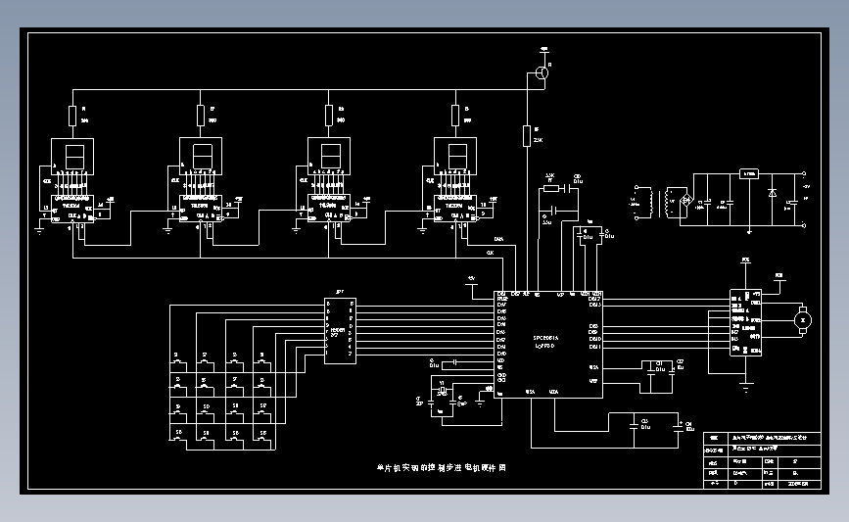The image size is (849, 522).
Task: Select capacitor C3 below the microcontroller
Action: [x=634, y=427]
